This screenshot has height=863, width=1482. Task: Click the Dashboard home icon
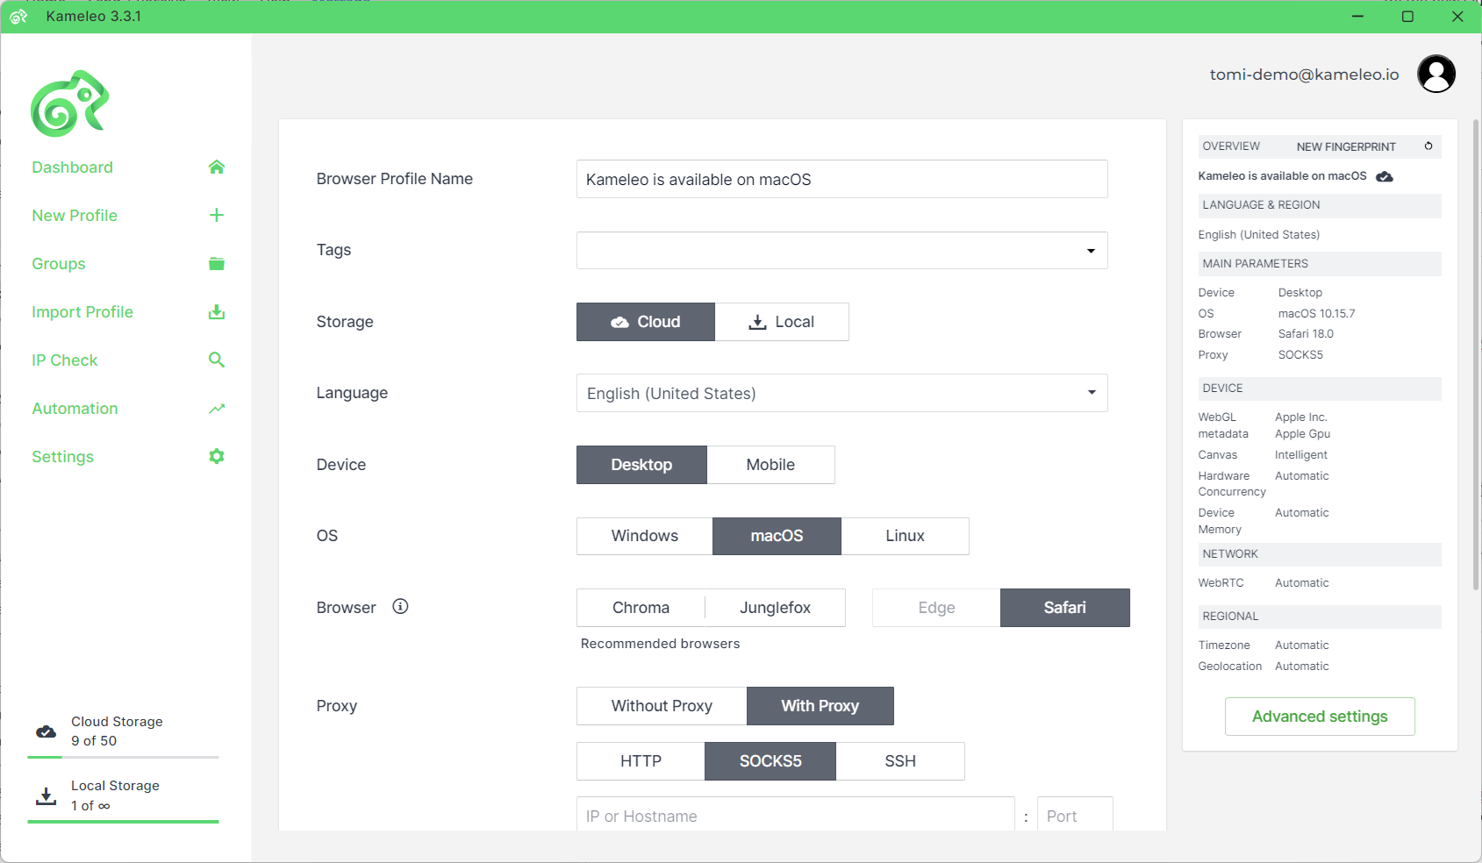click(217, 167)
